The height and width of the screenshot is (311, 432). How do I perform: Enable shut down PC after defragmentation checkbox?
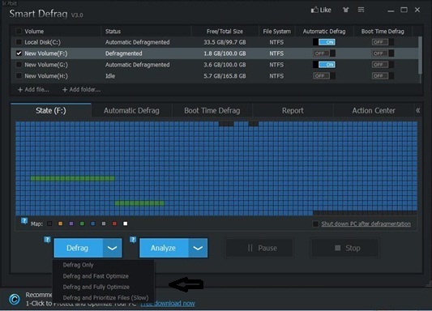coord(316,224)
